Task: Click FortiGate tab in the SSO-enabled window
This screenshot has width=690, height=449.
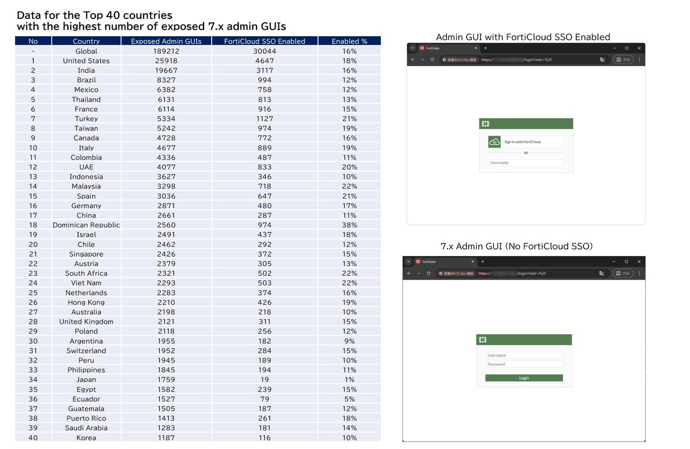Action: 447,48
